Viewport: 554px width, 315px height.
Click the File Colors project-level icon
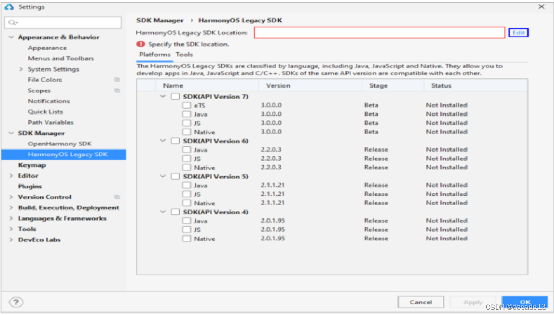click(117, 80)
